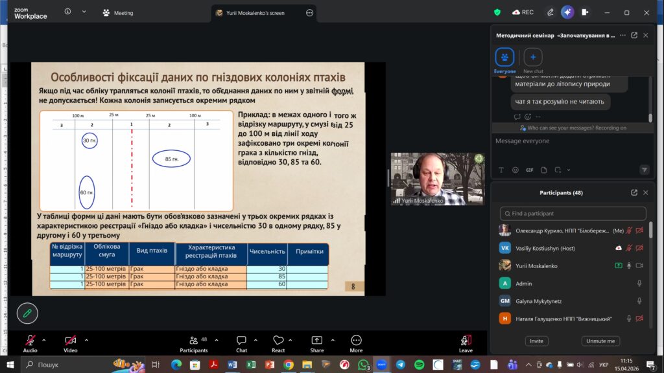Open the AI Companion sparkle icon
Screen dimensions: 664x373
point(567,12)
